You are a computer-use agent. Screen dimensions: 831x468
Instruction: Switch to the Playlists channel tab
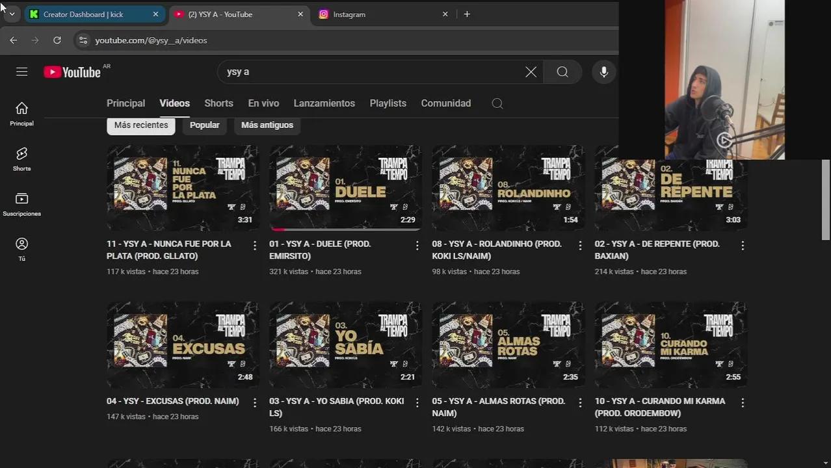(x=388, y=103)
